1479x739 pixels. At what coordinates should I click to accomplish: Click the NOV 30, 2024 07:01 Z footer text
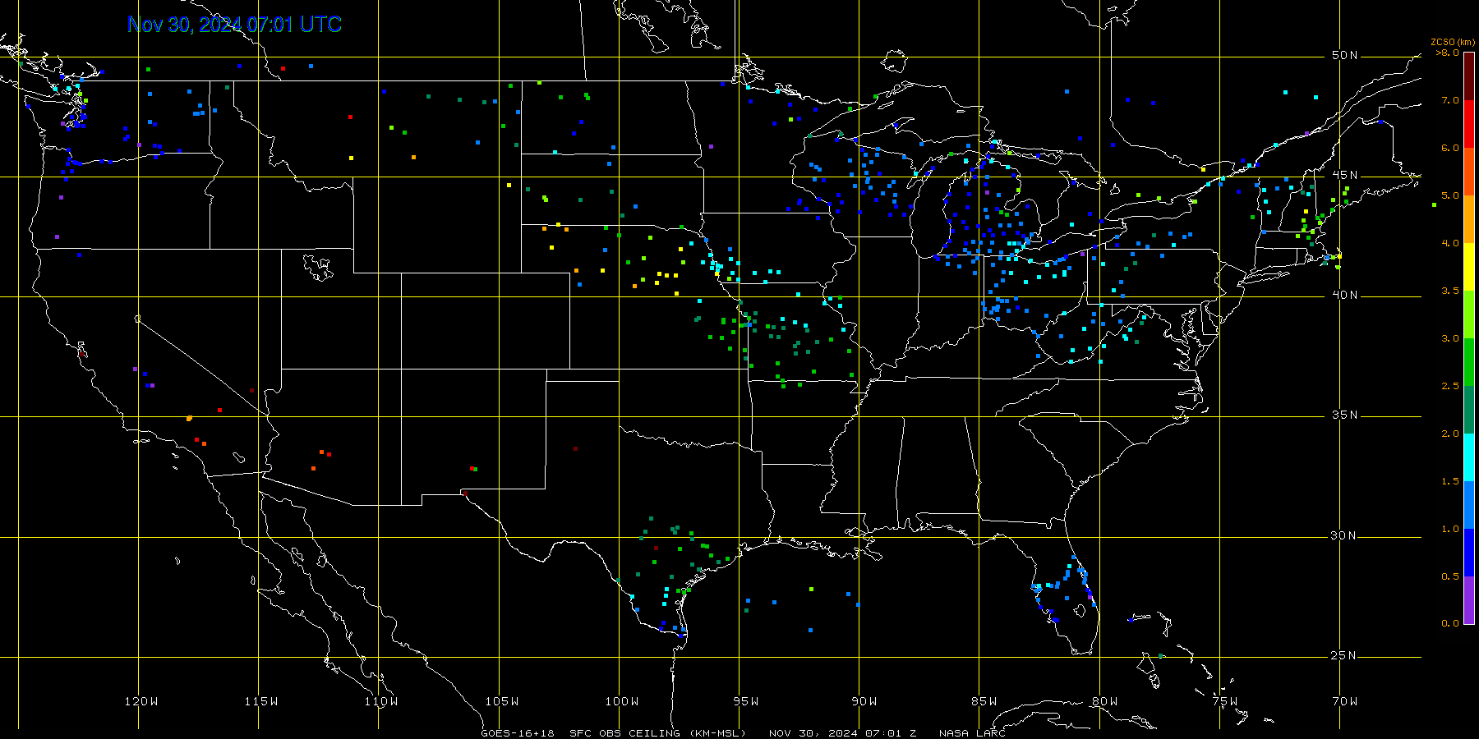842,733
